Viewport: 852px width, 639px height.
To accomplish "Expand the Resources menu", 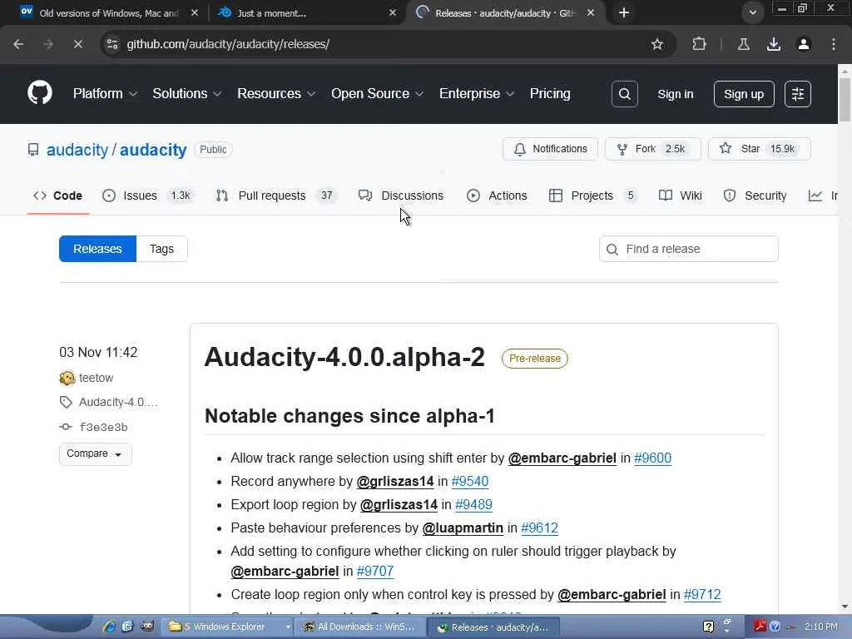I will [x=276, y=93].
